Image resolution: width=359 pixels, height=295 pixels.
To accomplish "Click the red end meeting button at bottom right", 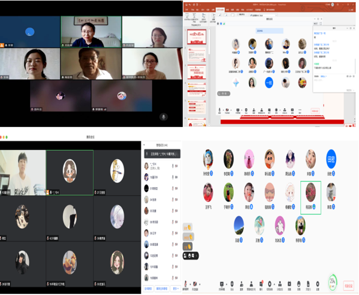I will click(x=348, y=284).
